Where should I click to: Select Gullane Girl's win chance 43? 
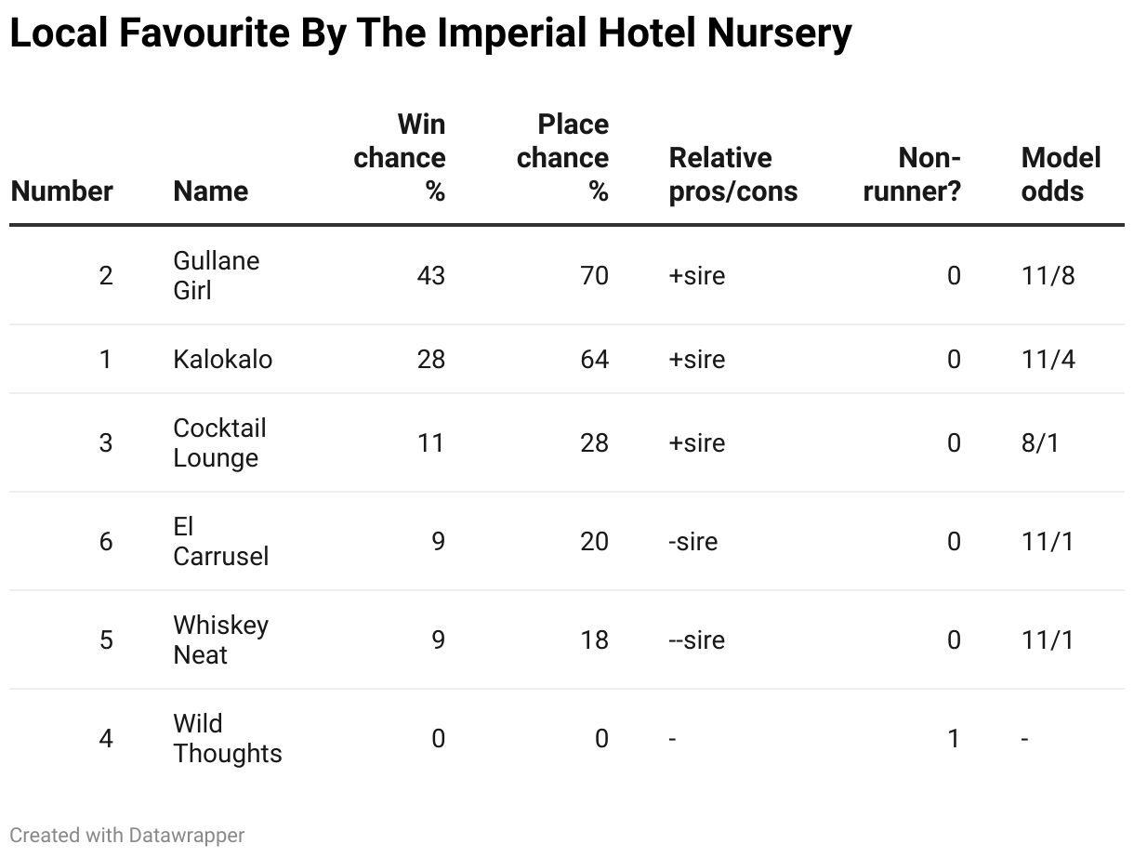point(431,276)
